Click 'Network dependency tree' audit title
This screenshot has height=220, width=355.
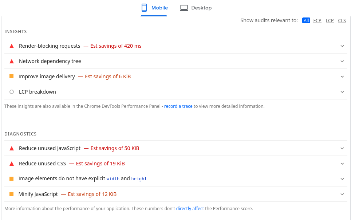pos(50,62)
